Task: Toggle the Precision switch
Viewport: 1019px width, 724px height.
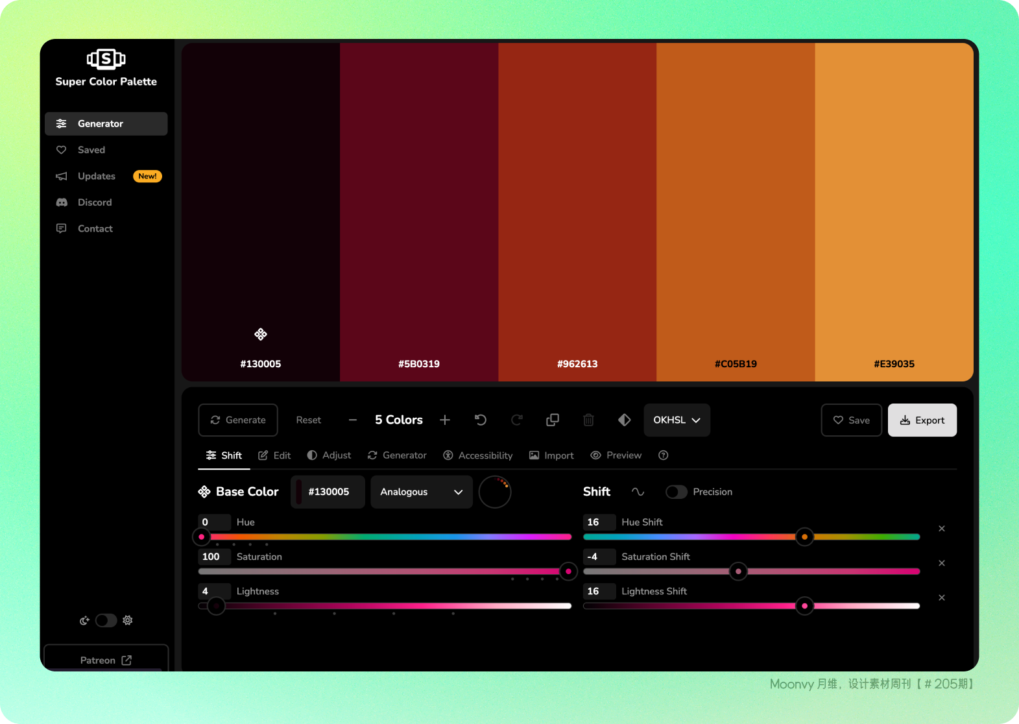Action: pyautogui.click(x=677, y=492)
